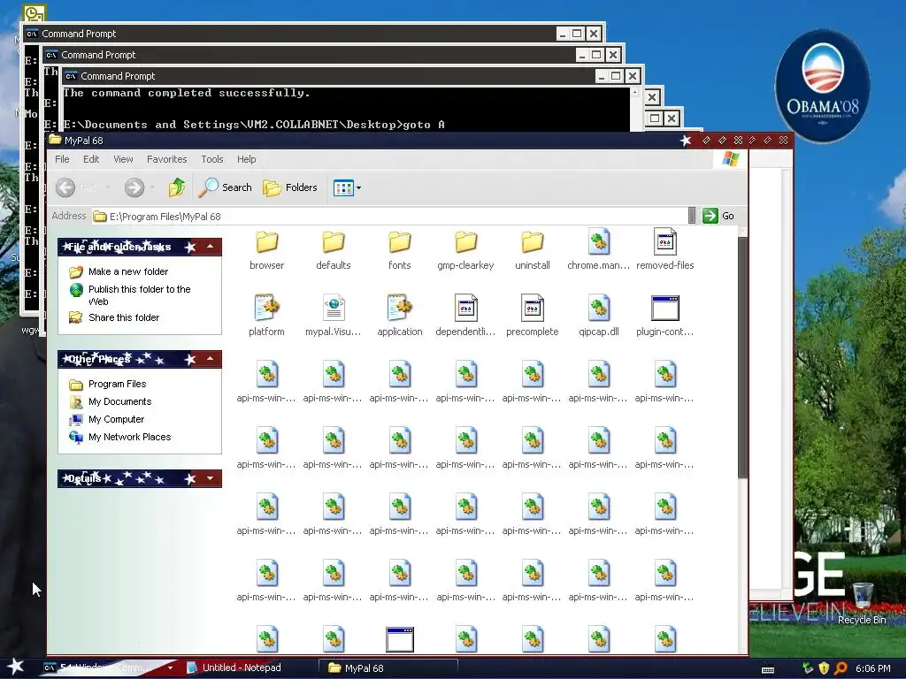Select the application settings file icon
The image size is (906, 679).
pyautogui.click(x=400, y=309)
